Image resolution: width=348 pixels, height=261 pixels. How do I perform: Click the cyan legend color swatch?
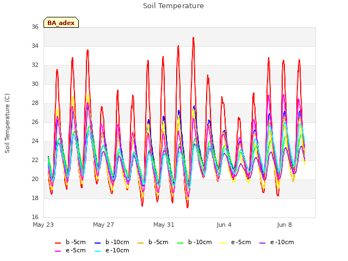tap(98, 251)
